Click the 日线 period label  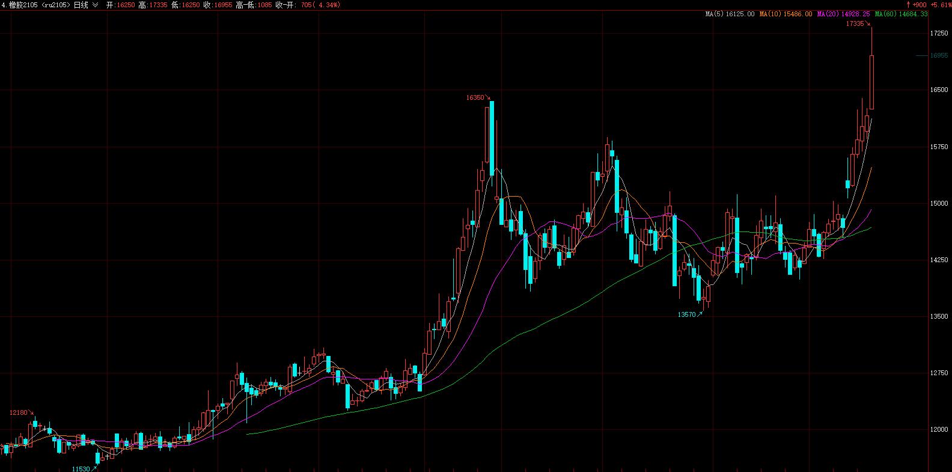pyautogui.click(x=81, y=5)
